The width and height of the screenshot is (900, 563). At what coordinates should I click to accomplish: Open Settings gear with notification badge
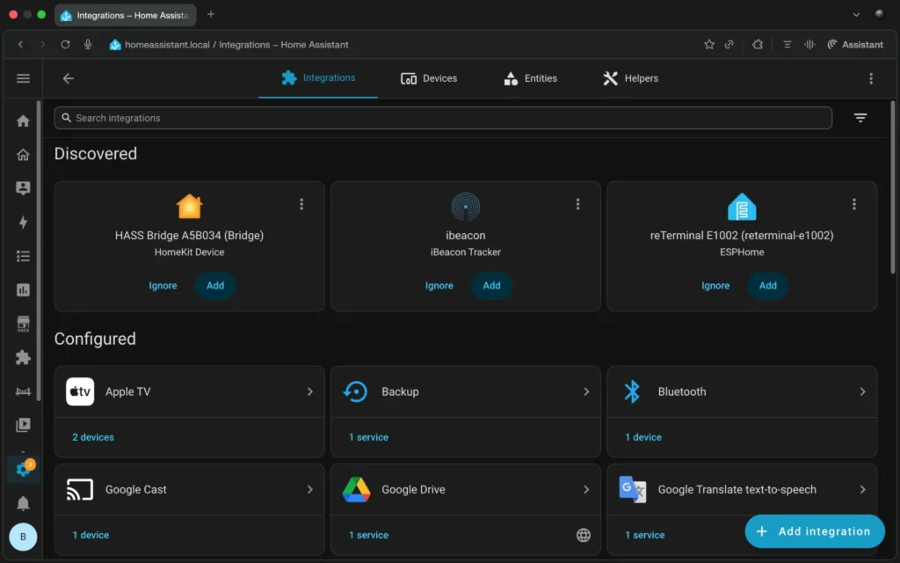point(23,469)
